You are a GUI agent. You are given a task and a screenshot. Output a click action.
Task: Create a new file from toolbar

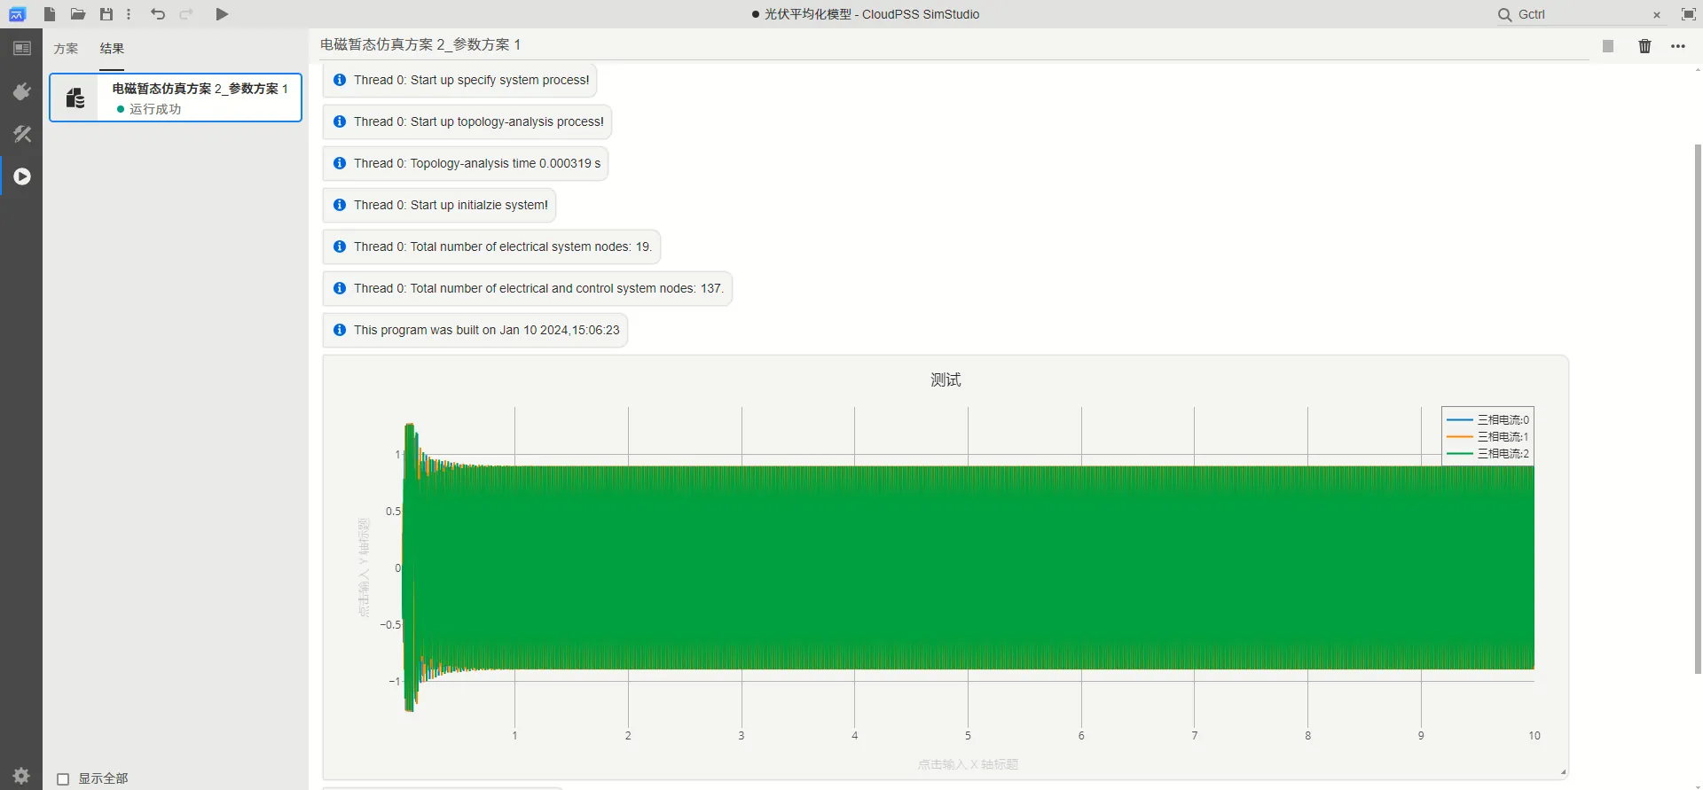50,14
